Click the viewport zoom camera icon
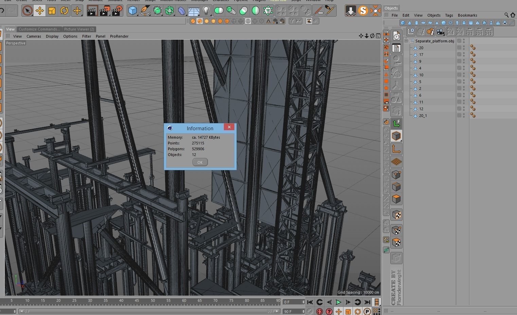This screenshot has height=315, width=517. click(367, 36)
